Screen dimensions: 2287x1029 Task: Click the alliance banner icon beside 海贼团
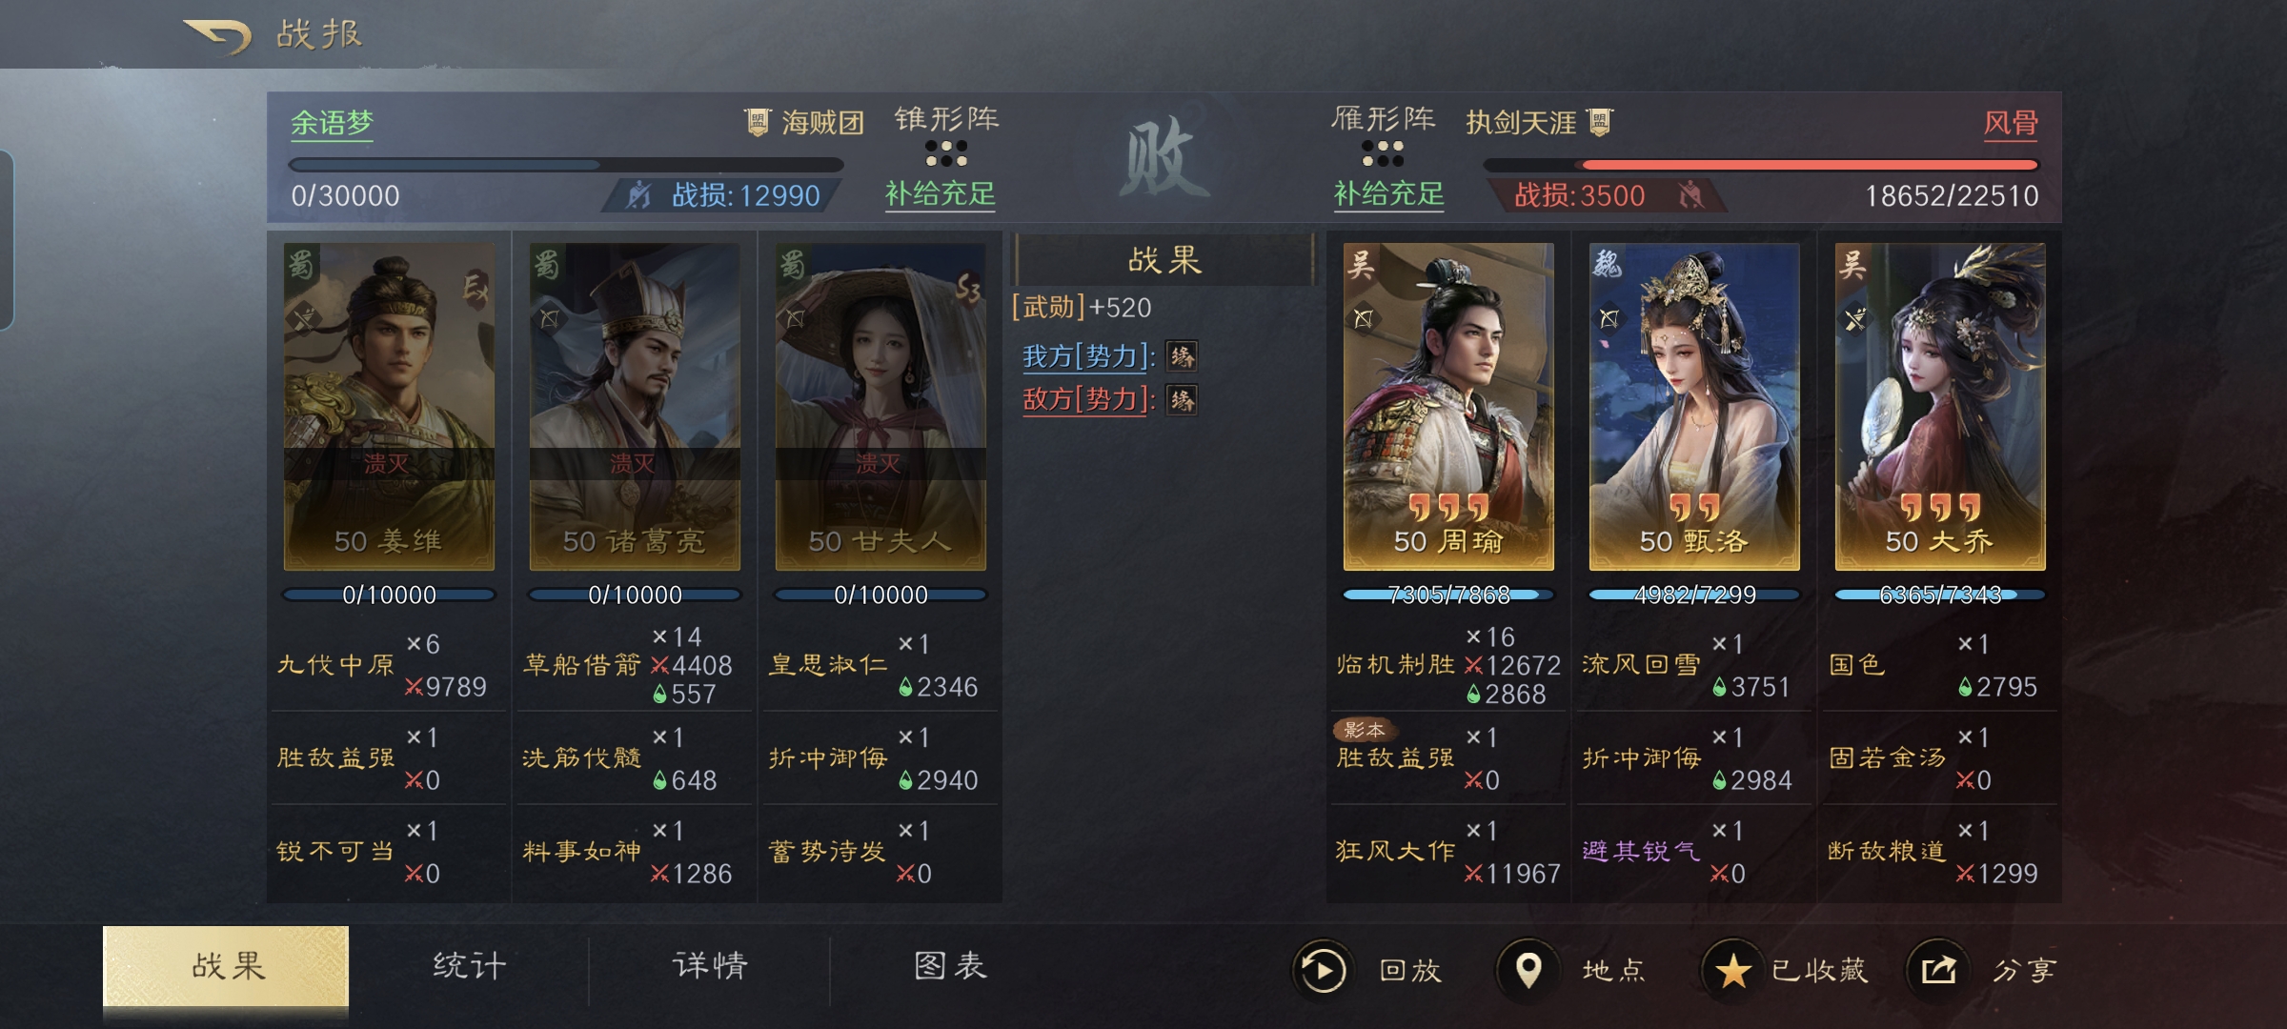pos(758,122)
